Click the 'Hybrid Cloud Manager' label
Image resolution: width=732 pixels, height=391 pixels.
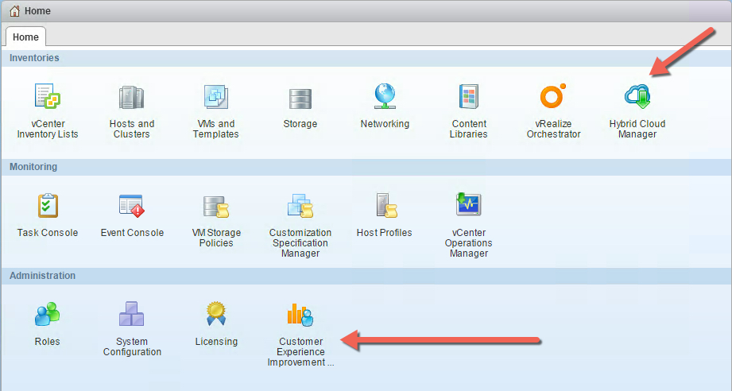coord(637,129)
